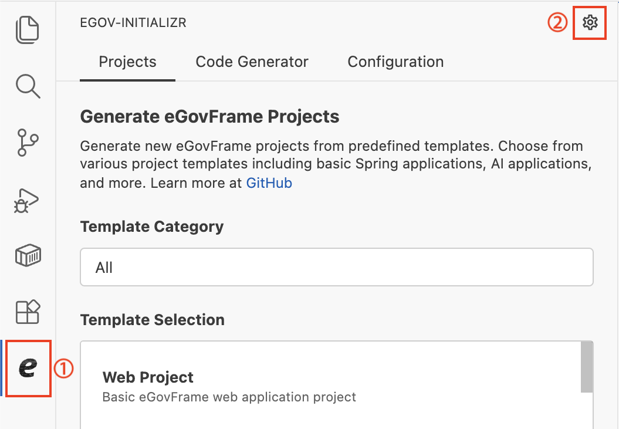
Task: Click the description paragraph about predefined templates
Action: (x=332, y=164)
